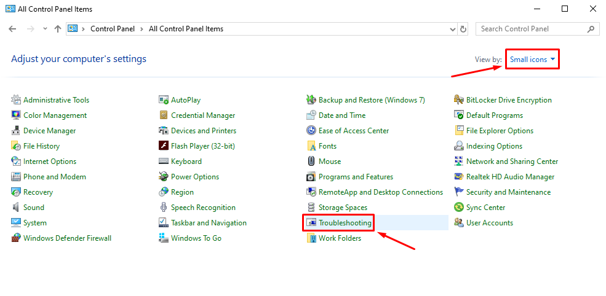The width and height of the screenshot is (606, 296).
Task: Open the Windows To Go link
Action: [196, 238]
